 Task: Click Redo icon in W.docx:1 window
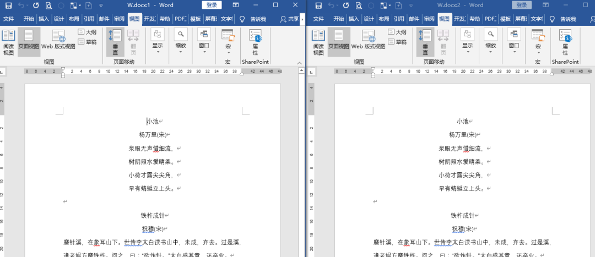tap(36, 6)
